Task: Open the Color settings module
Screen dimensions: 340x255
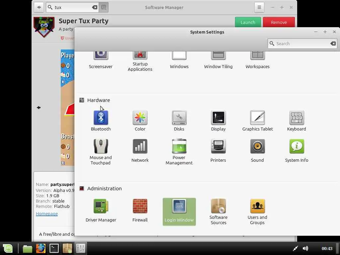Action: tap(140, 121)
